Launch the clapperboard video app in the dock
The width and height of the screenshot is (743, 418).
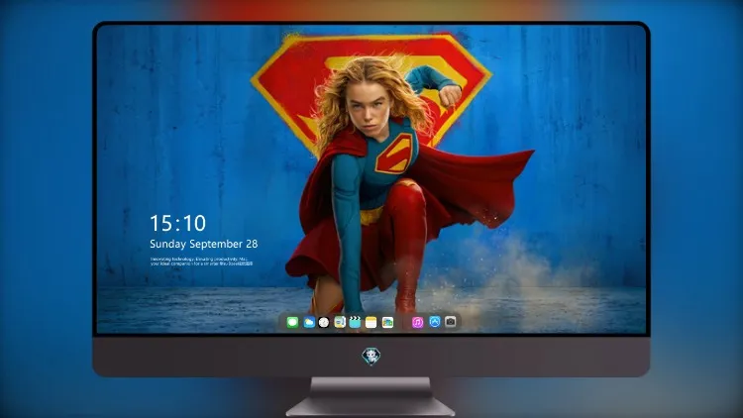tap(355, 323)
